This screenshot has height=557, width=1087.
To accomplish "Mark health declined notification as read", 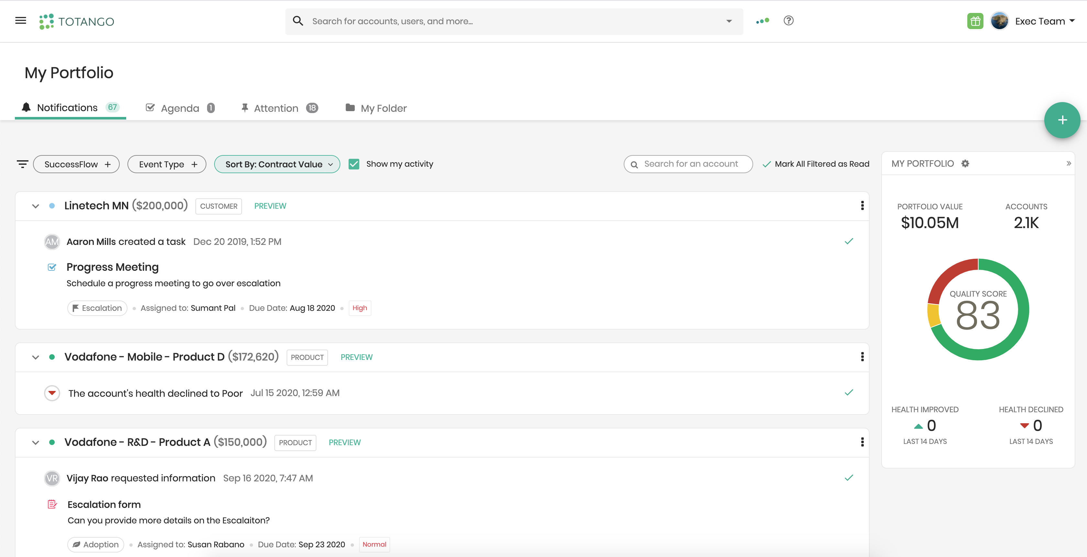I will coord(849,393).
